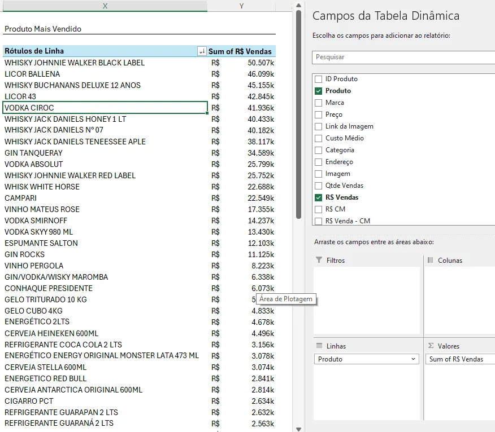This screenshot has width=495, height=432.
Task: Select column Y header
Action: coord(241,6)
